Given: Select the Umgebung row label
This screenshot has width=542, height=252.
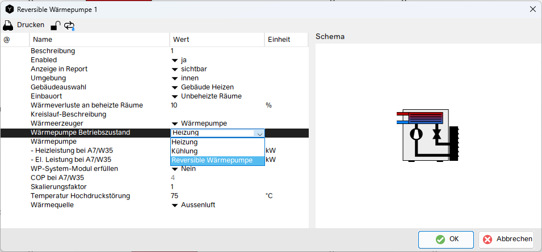Looking at the screenshot, I should coord(48,78).
